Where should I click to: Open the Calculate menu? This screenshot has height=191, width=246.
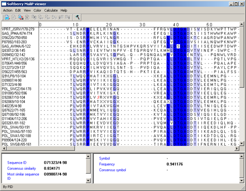click(x=51, y=11)
